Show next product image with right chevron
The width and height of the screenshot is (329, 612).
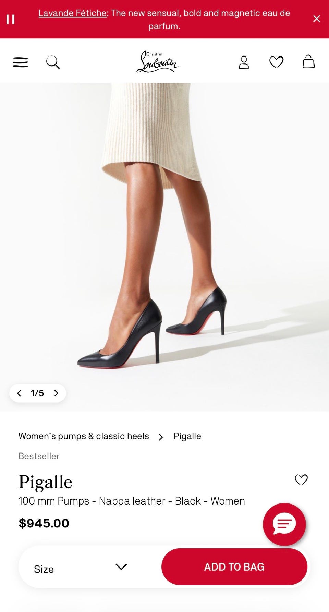point(56,393)
